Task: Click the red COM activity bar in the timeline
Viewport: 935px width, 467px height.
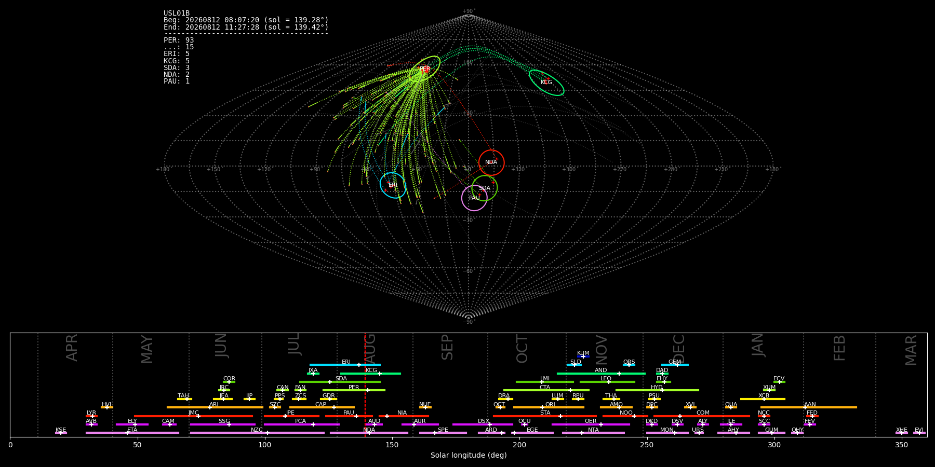Action: click(702, 416)
